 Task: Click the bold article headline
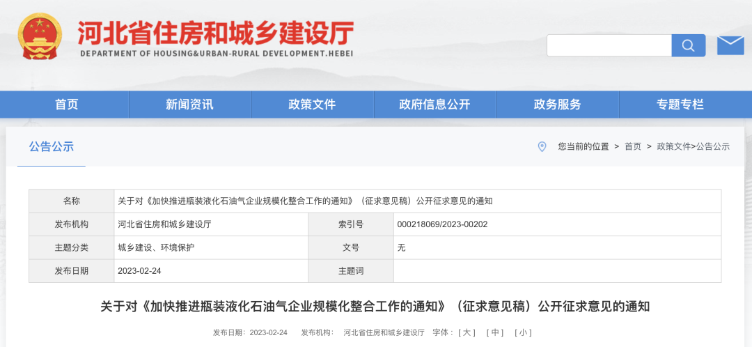pyautogui.click(x=375, y=306)
